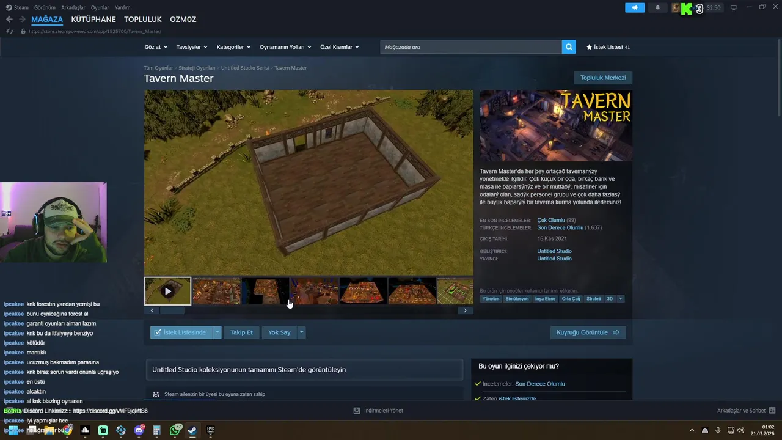This screenshot has height=440, width=782.
Task: Click the Yok Say button
Action: pyautogui.click(x=279, y=332)
